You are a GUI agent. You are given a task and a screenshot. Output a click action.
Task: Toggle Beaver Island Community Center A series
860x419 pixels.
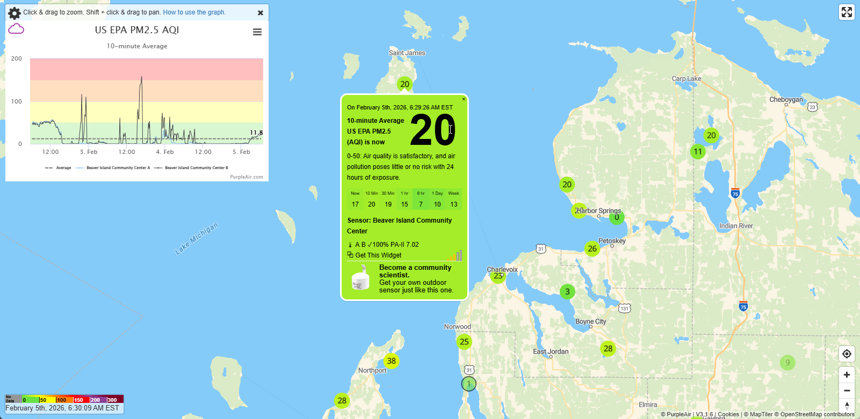tap(113, 168)
